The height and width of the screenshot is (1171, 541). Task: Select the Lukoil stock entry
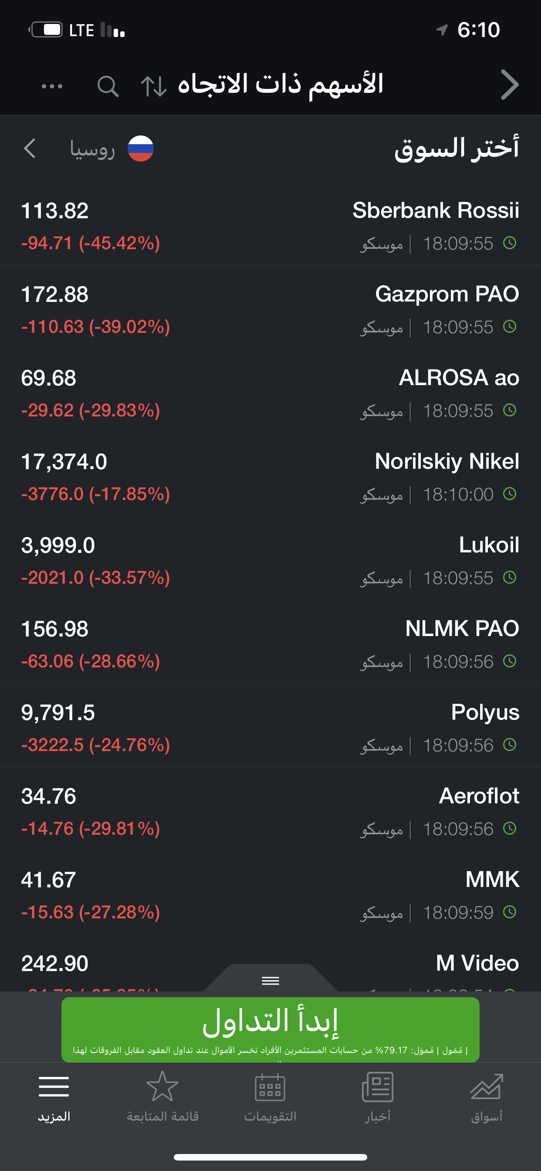270,558
